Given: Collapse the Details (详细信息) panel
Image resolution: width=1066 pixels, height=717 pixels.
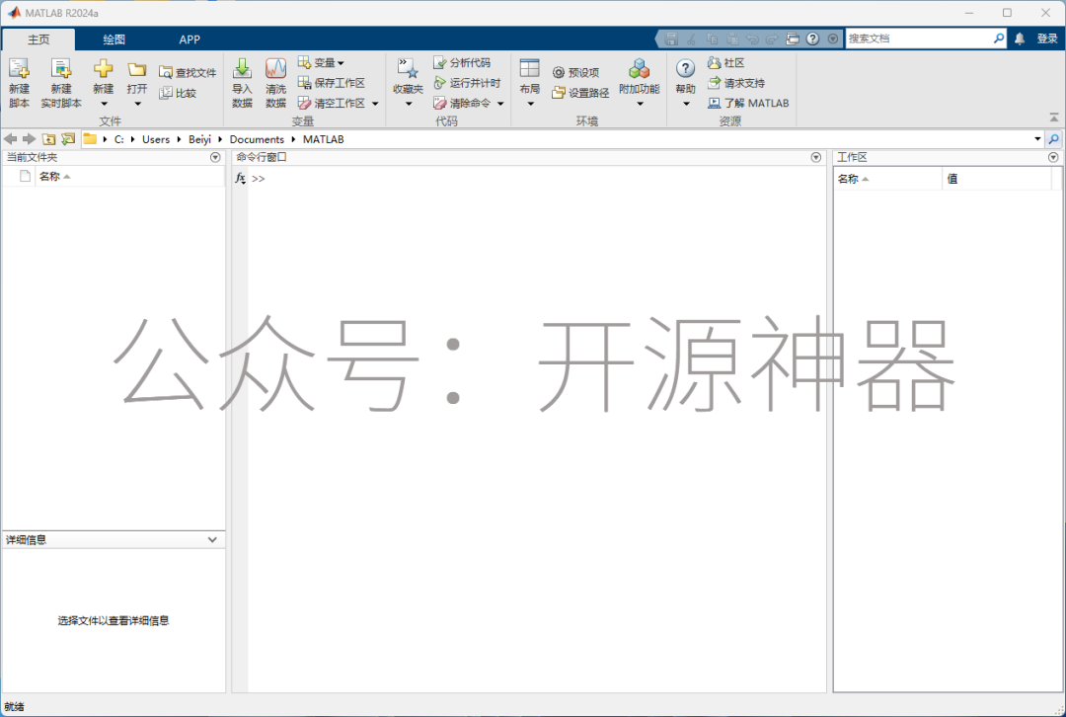Looking at the screenshot, I should point(212,539).
